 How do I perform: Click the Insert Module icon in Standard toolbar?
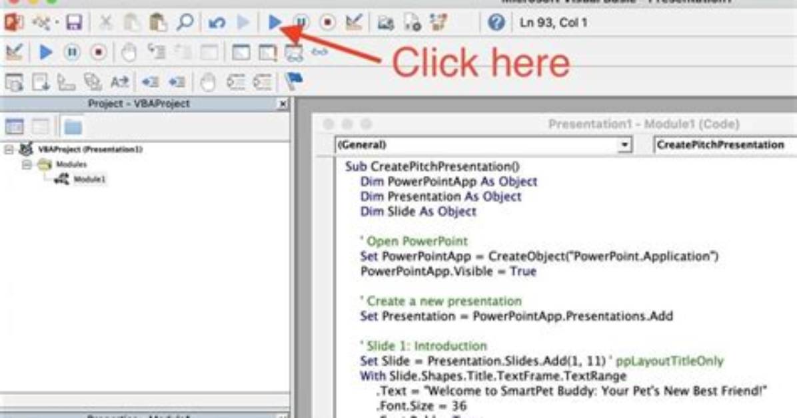[42, 23]
